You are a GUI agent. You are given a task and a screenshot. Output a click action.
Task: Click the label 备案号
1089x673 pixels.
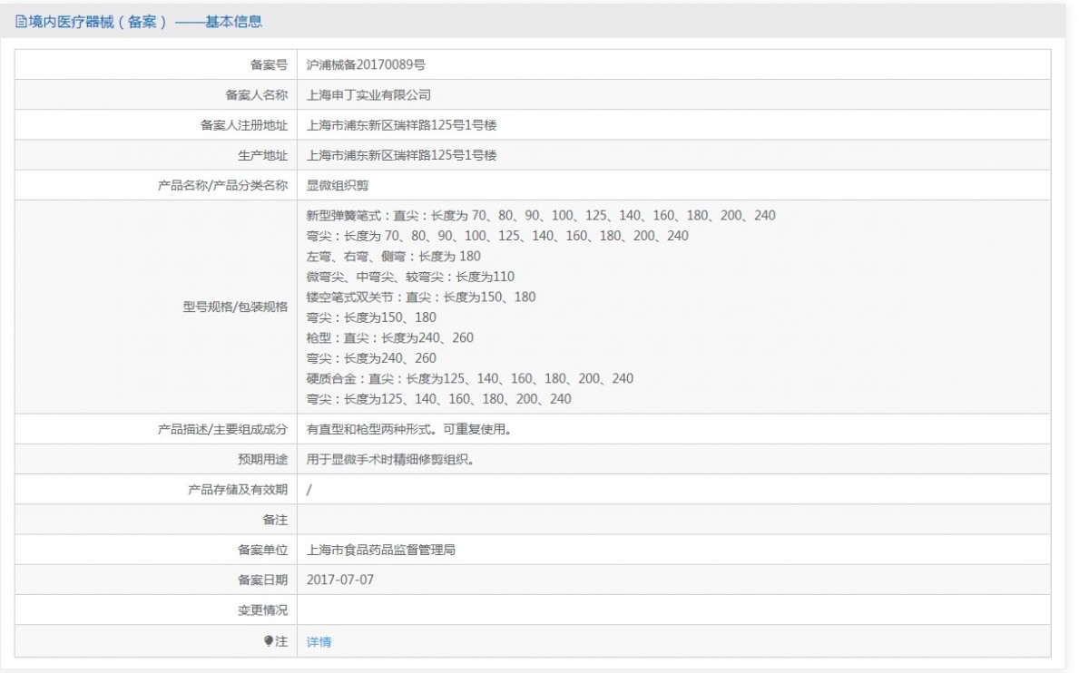pyautogui.click(x=269, y=64)
